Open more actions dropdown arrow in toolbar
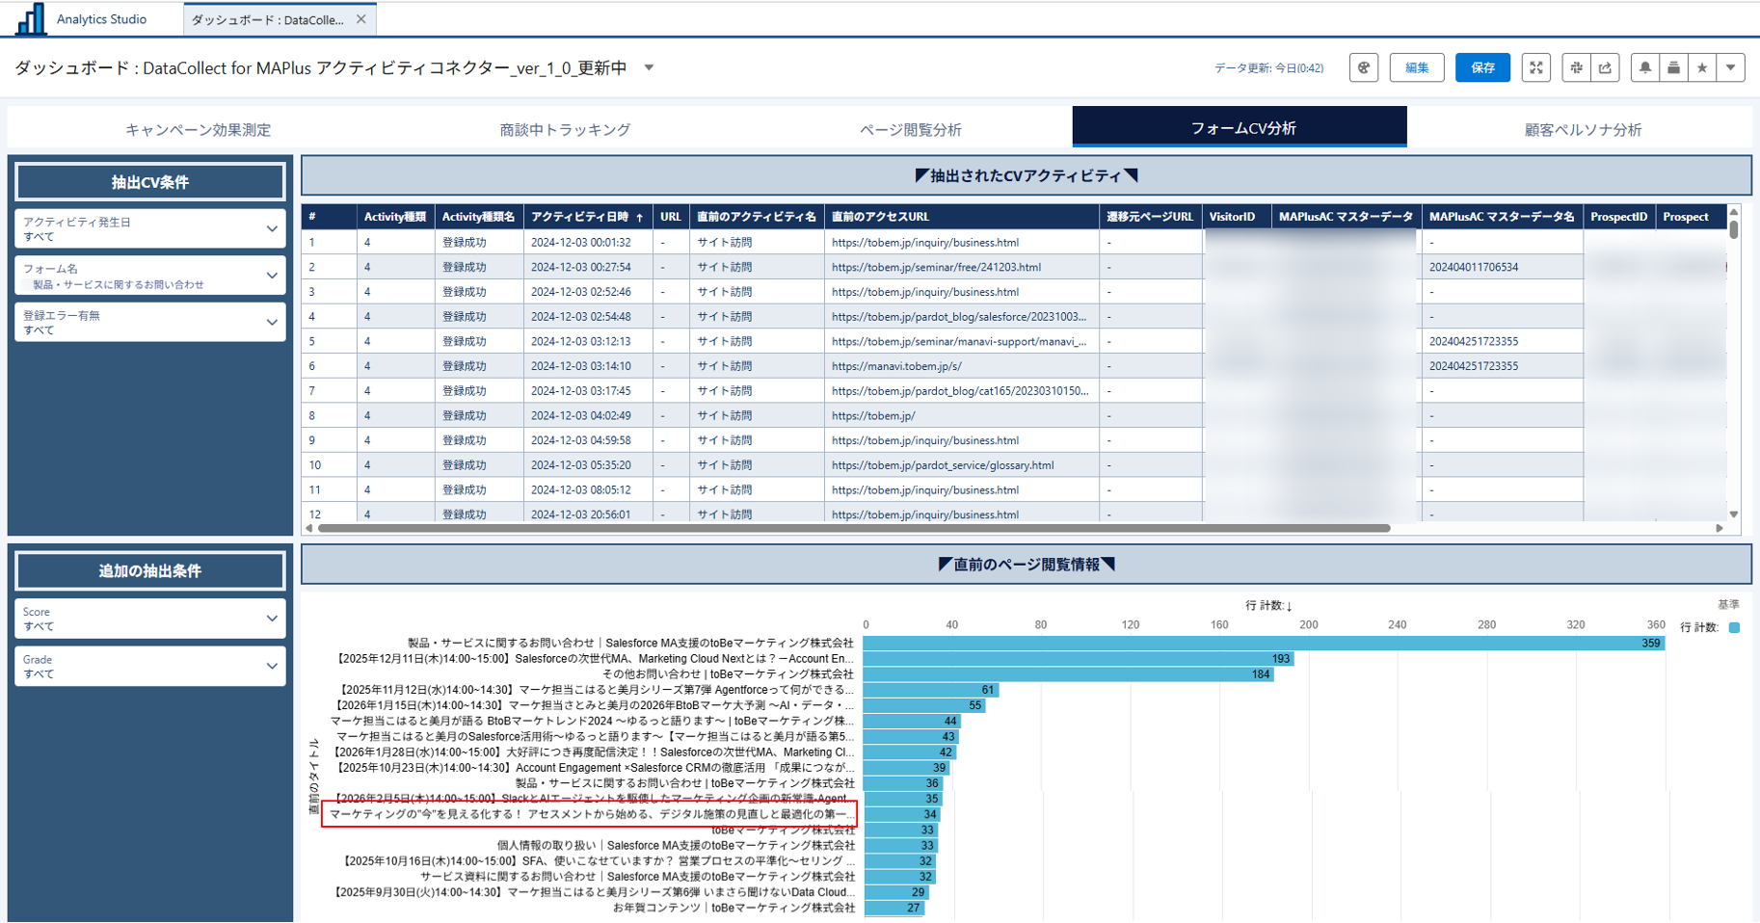The height and width of the screenshot is (923, 1760). click(1731, 67)
